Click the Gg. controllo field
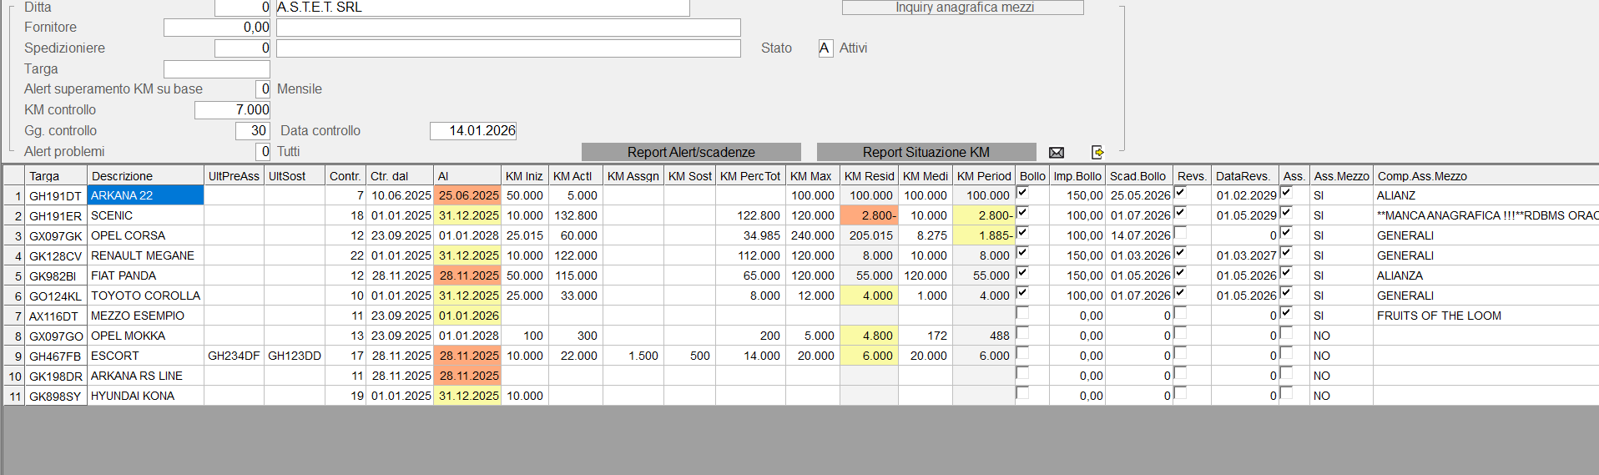This screenshot has height=475, width=1599. click(x=252, y=131)
